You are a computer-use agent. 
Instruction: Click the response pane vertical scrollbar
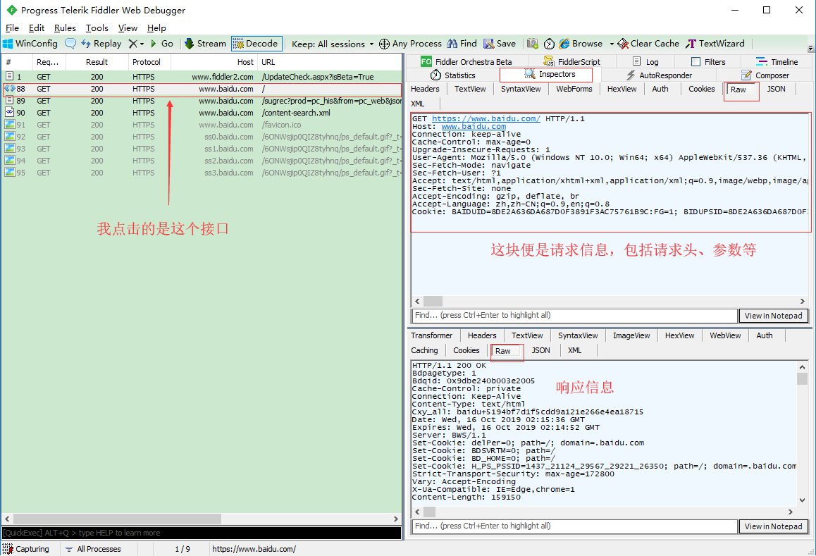(802, 378)
